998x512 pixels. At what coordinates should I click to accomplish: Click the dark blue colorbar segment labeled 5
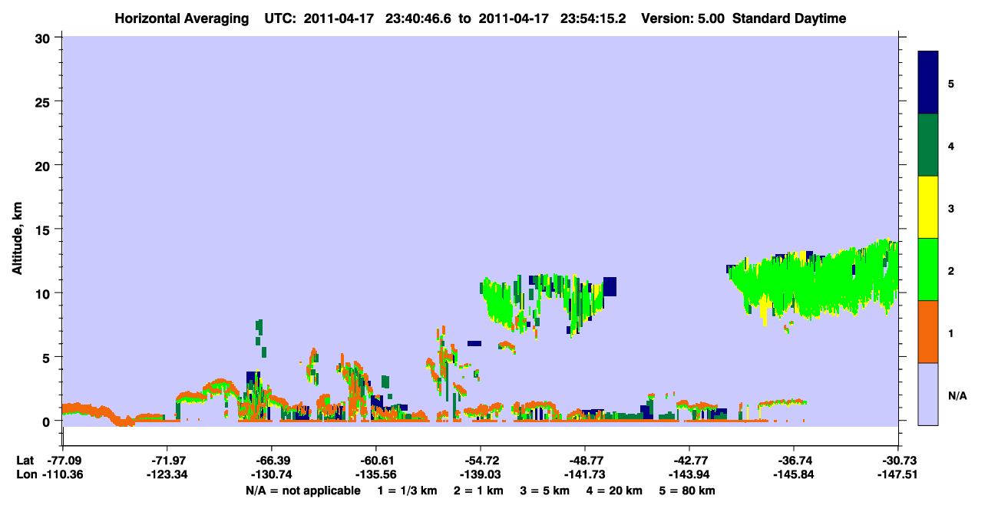pyautogui.click(x=928, y=83)
